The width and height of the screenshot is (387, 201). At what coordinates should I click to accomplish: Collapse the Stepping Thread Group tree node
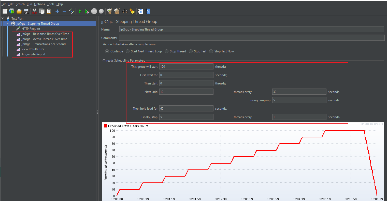(x=8, y=23)
